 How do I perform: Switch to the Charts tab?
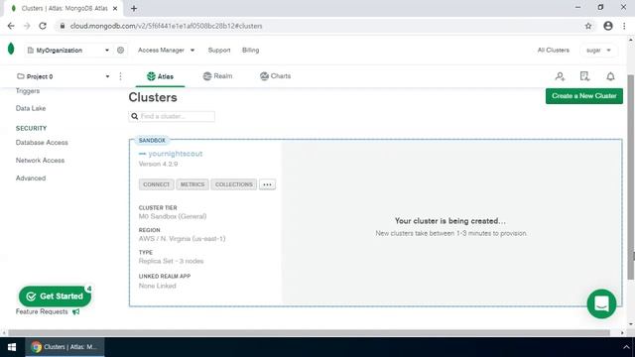275,76
